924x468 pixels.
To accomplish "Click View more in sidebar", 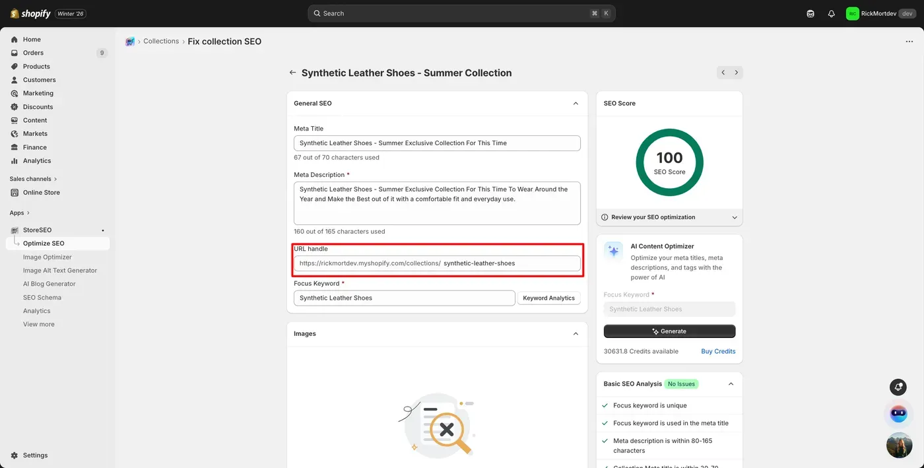I will click(39, 324).
